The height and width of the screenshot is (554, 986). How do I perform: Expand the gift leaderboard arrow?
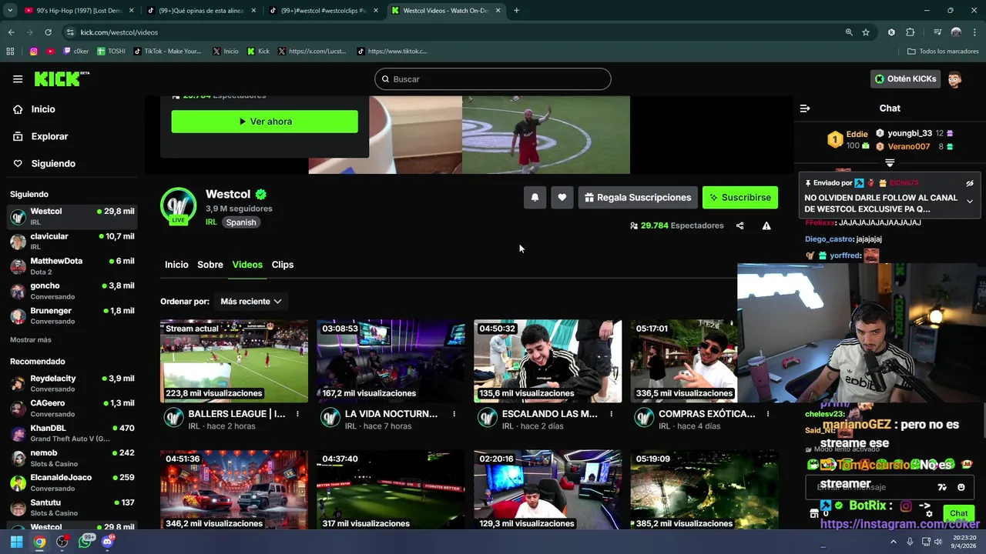pos(890,162)
